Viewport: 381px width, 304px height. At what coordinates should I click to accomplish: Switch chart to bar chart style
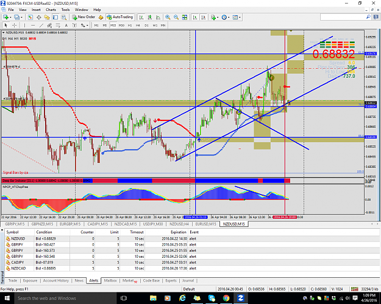tap(141, 17)
